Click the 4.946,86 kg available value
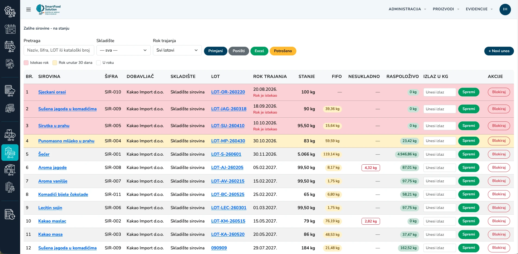This screenshot has width=518, height=254. (407, 154)
